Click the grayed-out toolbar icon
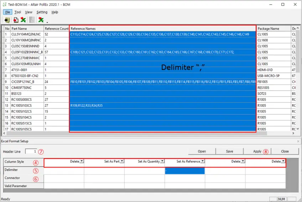 coord(32,20)
